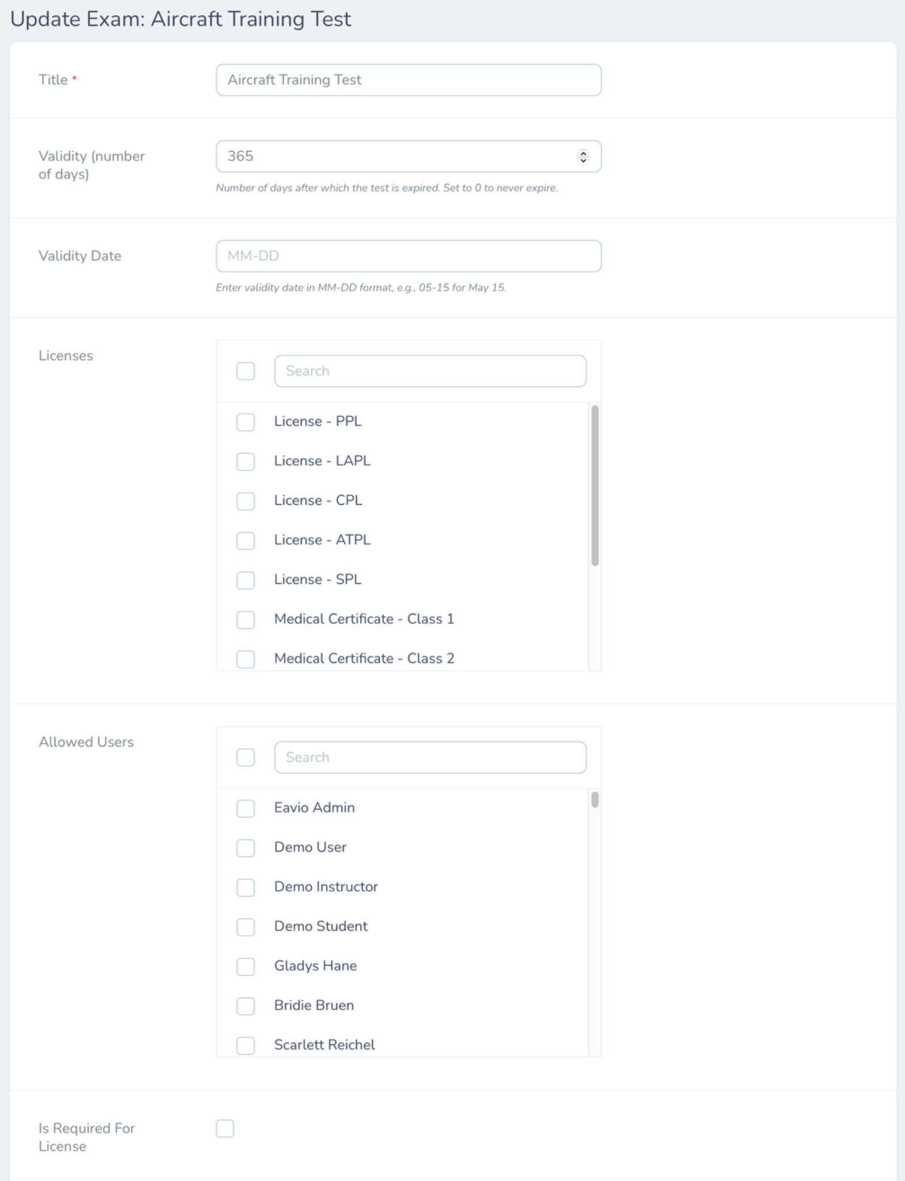Check the License - LAPL checkbox
The width and height of the screenshot is (905, 1181).
click(x=246, y=462)
